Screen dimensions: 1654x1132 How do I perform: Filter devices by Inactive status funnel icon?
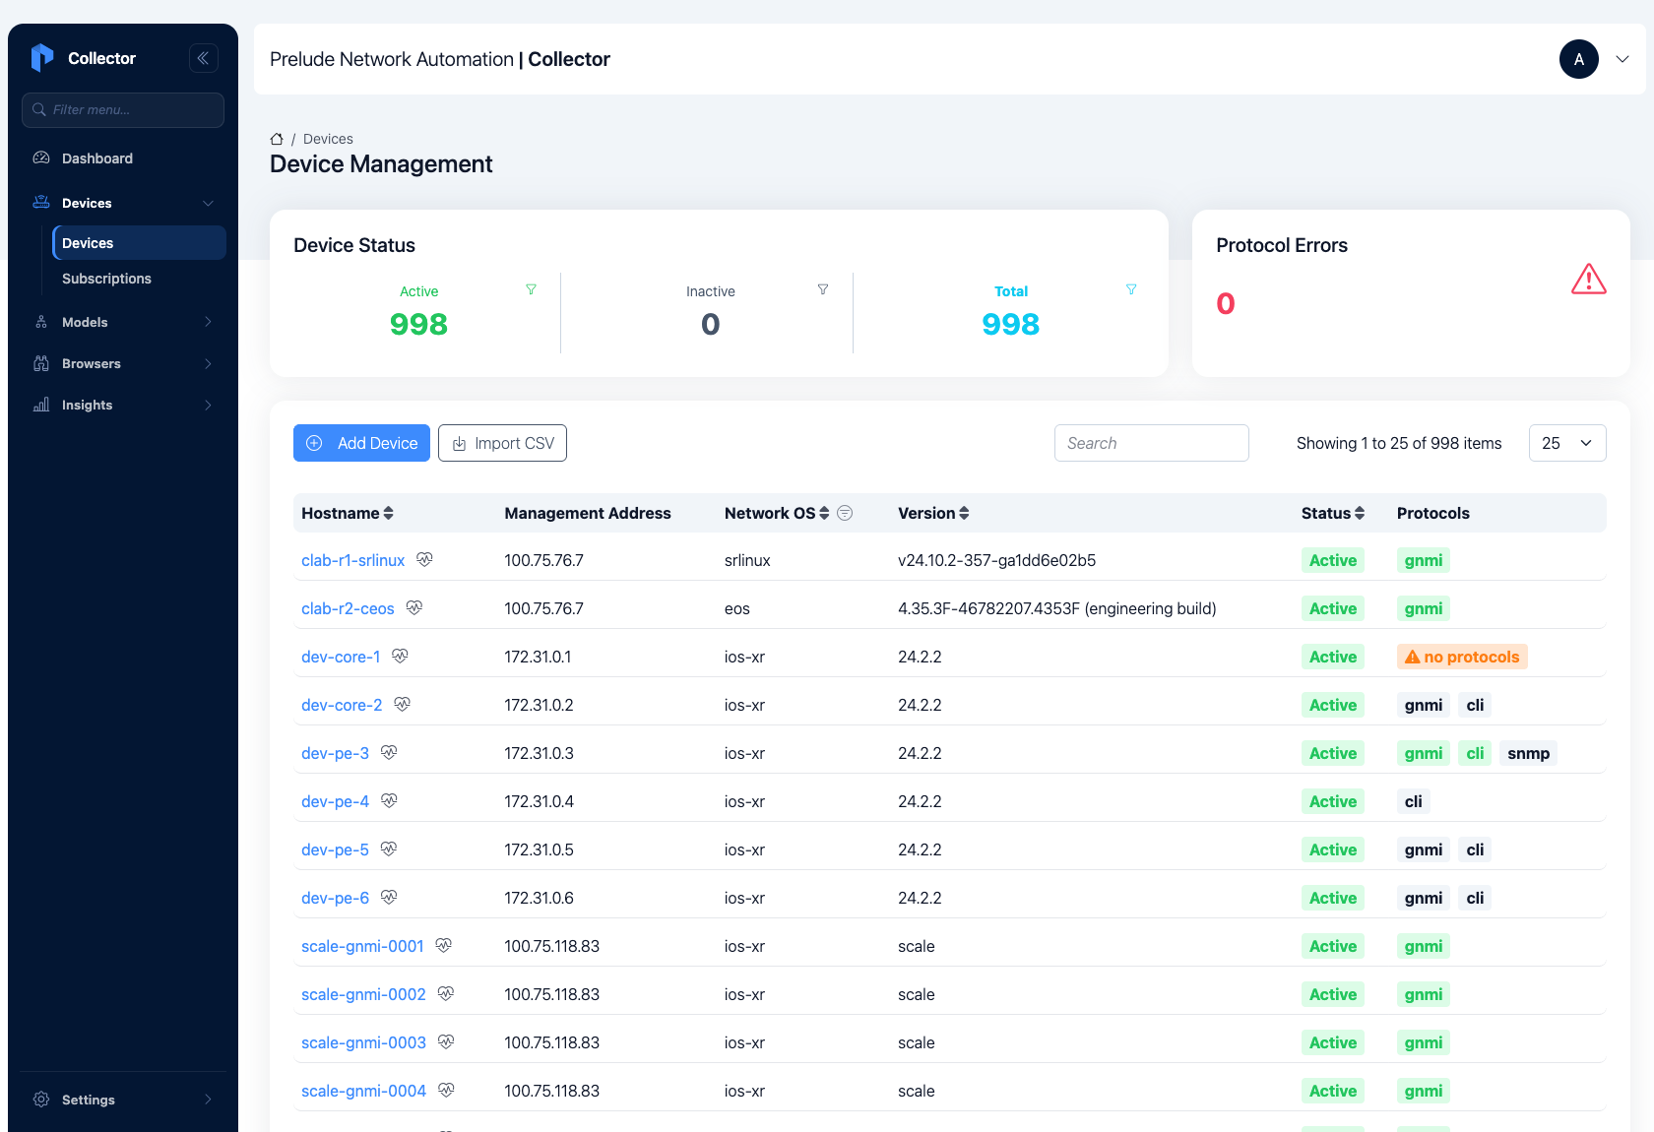point(823,289)
